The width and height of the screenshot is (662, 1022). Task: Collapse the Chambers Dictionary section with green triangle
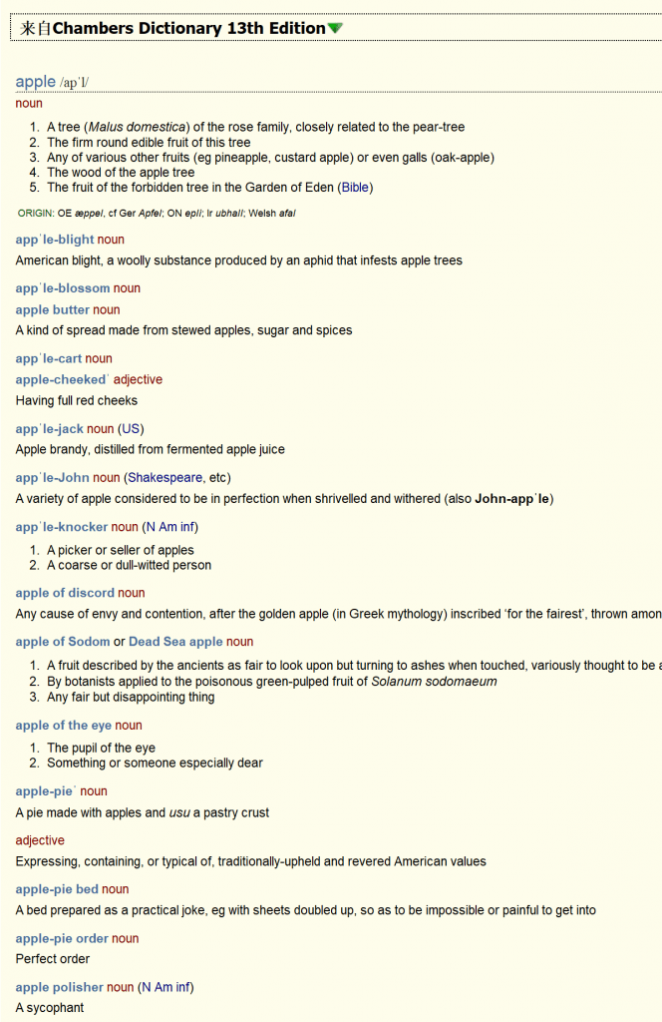[x=335, y=28]
